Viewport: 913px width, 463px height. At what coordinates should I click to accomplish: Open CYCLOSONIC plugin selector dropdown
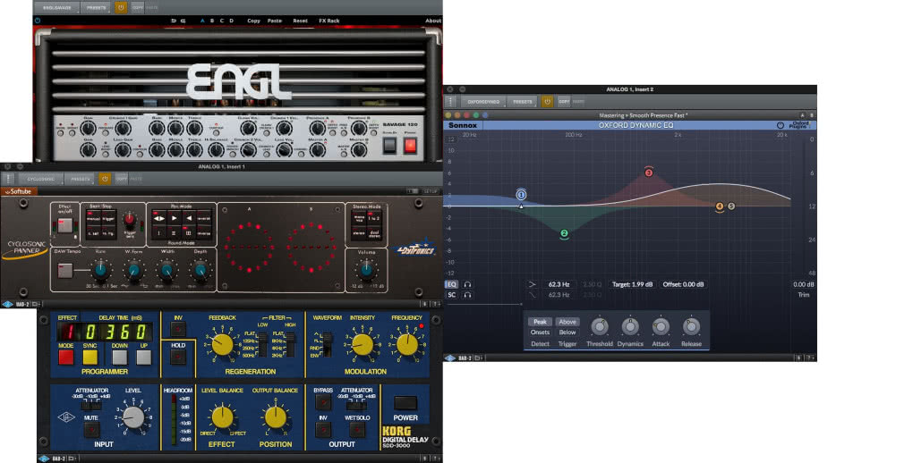[x=41, y=179]
